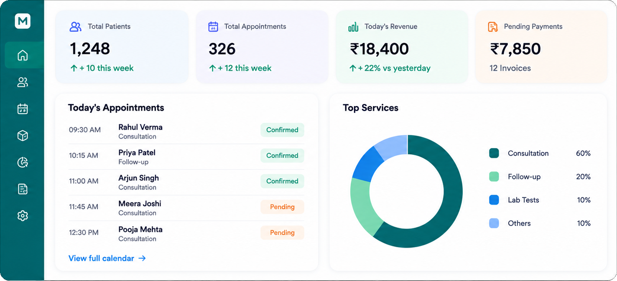
Task: Click the 09:30 AM appointment time
Action: 85,130
